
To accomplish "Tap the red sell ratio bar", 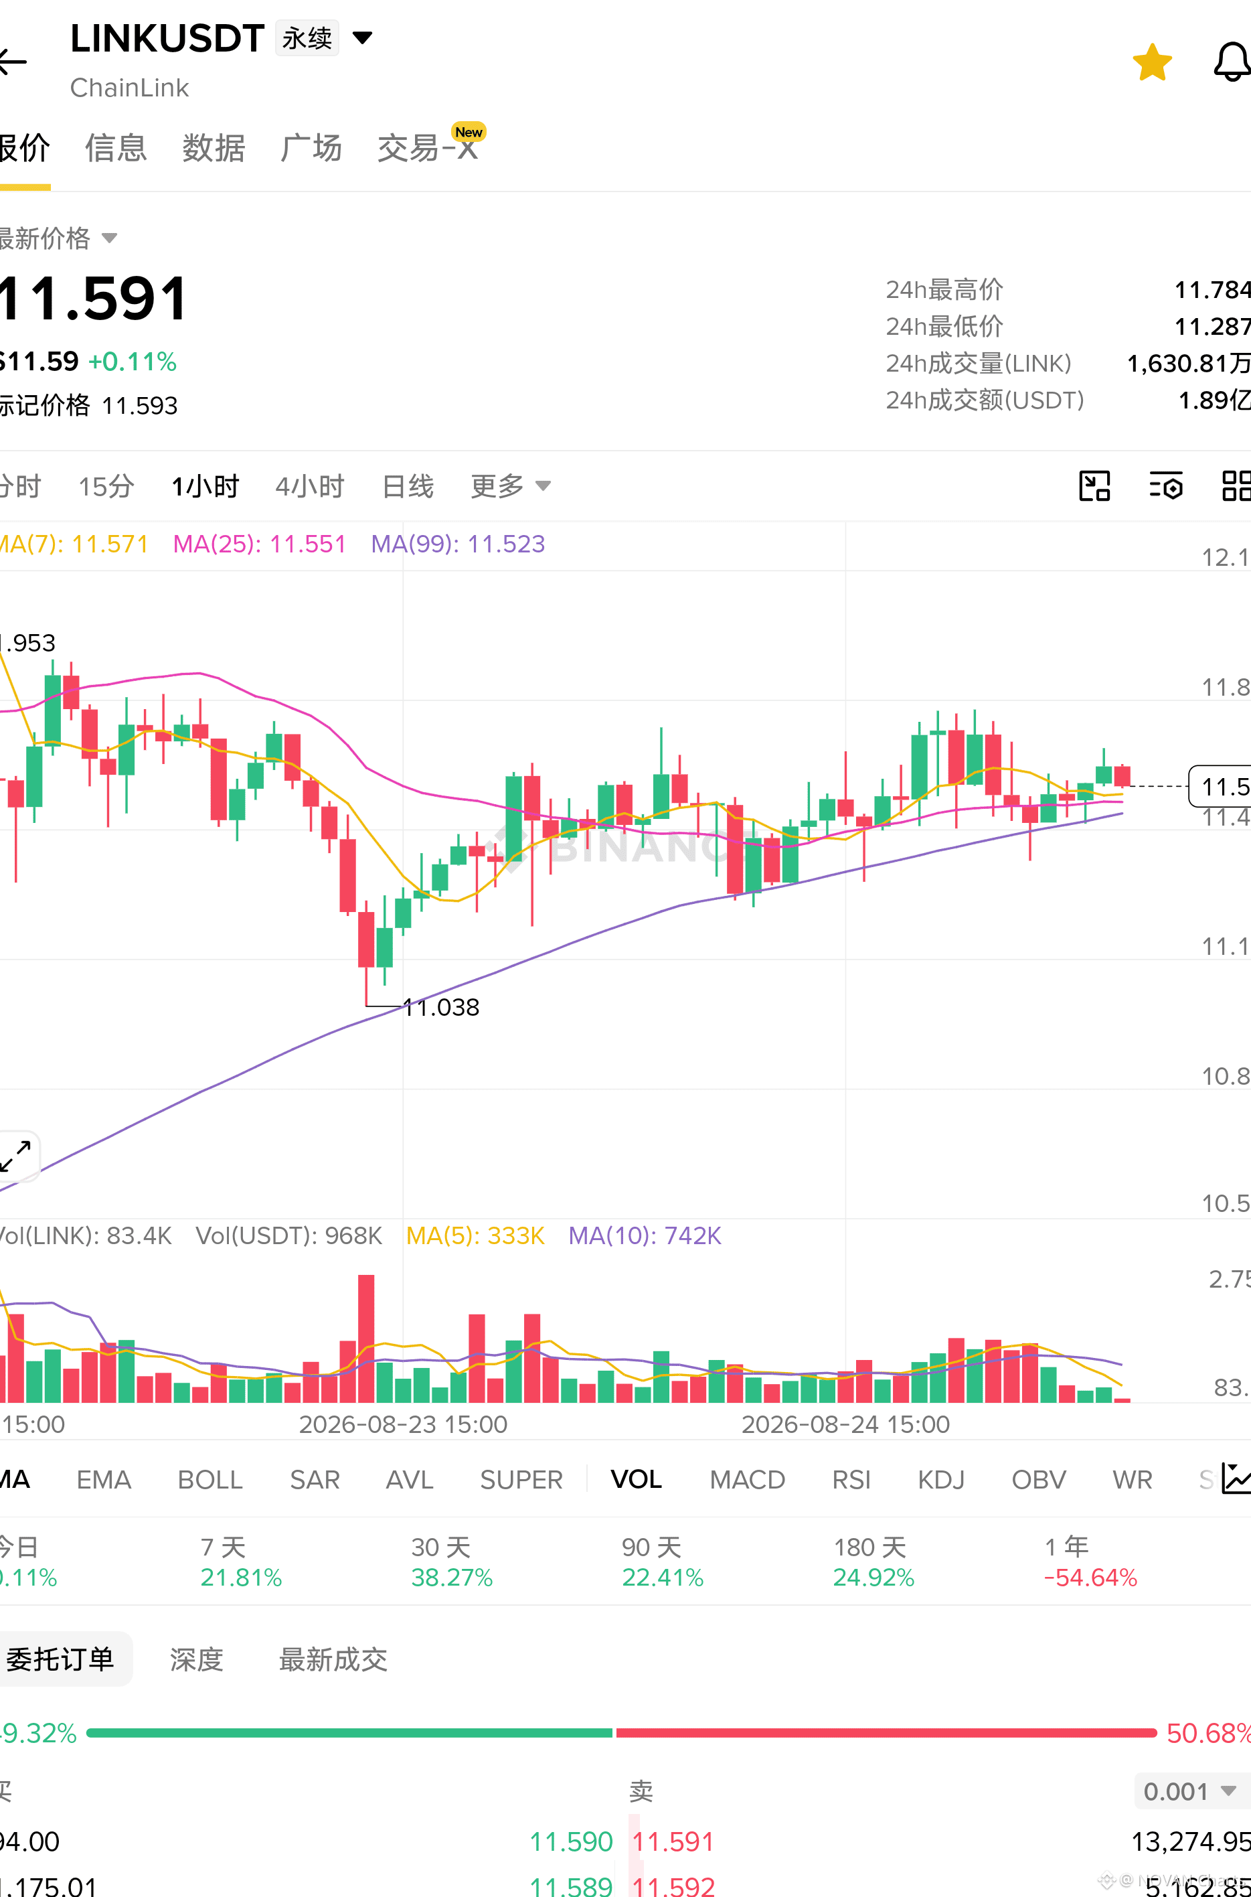I will pos(886,1732).
